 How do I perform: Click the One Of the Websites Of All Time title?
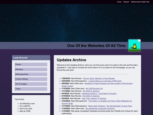tap(96, 46)
